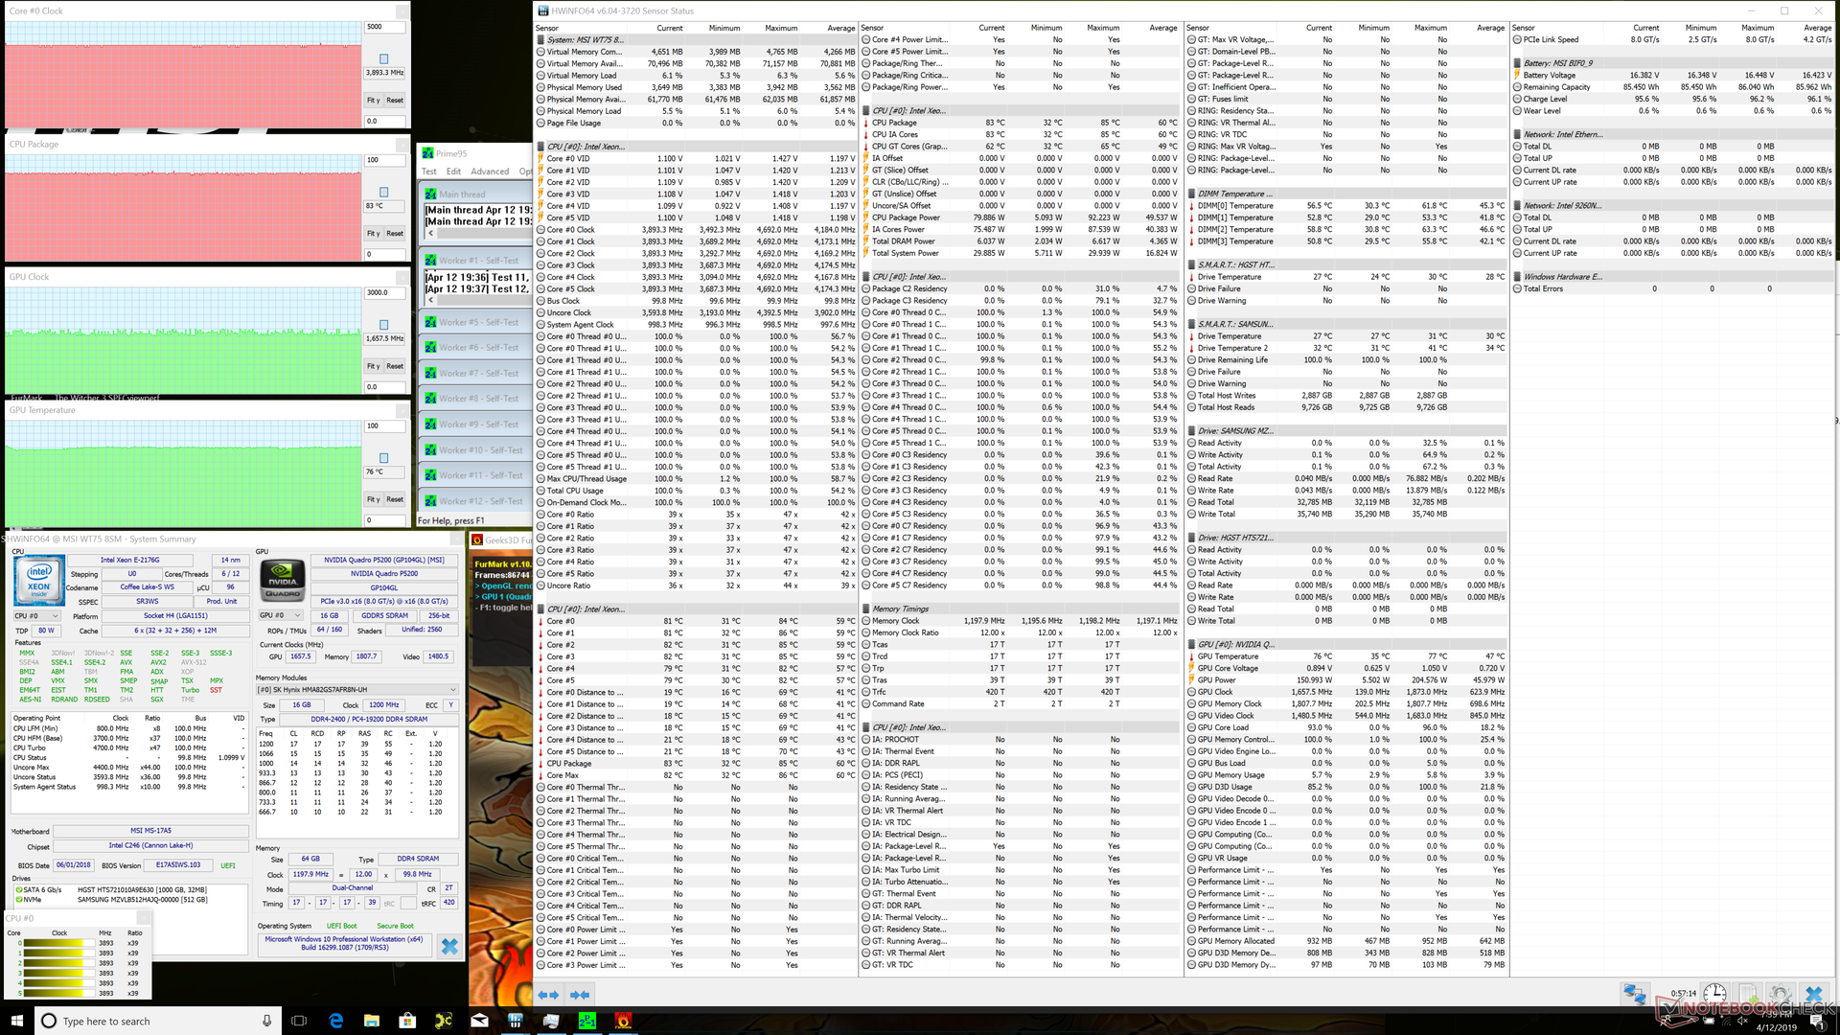This screenshot has width=1840, height=1035.
Task: Close System Summary with blue X button
Action: (448, 946)
